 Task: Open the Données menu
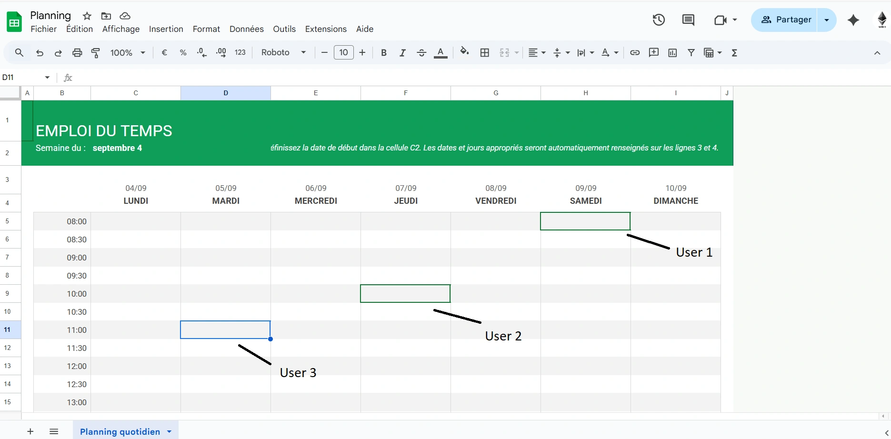pyautogui.click(x=246, y=29)
